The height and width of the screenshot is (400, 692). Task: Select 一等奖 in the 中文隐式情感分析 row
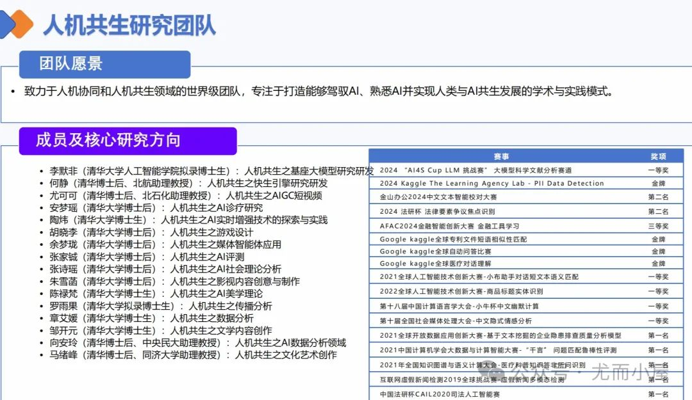[658, 321]
